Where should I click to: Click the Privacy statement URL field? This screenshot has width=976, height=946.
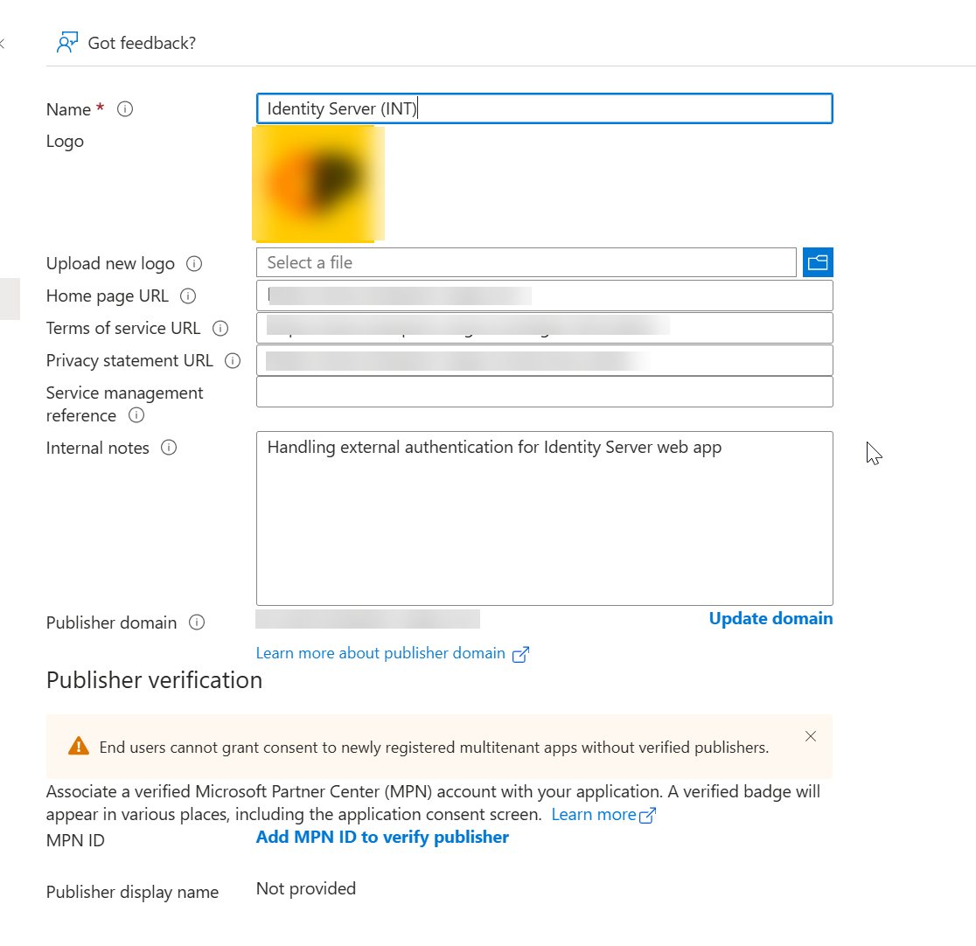545,360
